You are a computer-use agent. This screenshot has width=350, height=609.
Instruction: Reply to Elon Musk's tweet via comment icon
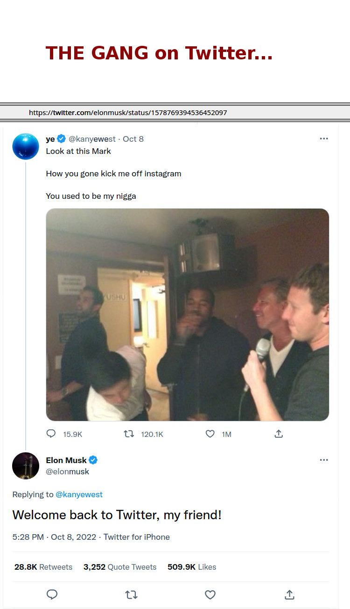click(52, 594)
